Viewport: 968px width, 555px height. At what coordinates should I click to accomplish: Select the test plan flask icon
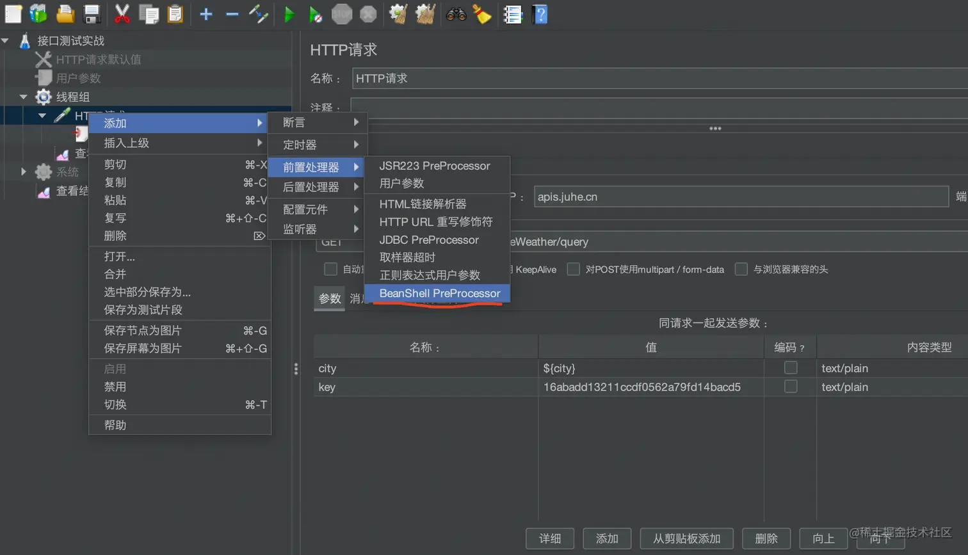click(25, 41)
